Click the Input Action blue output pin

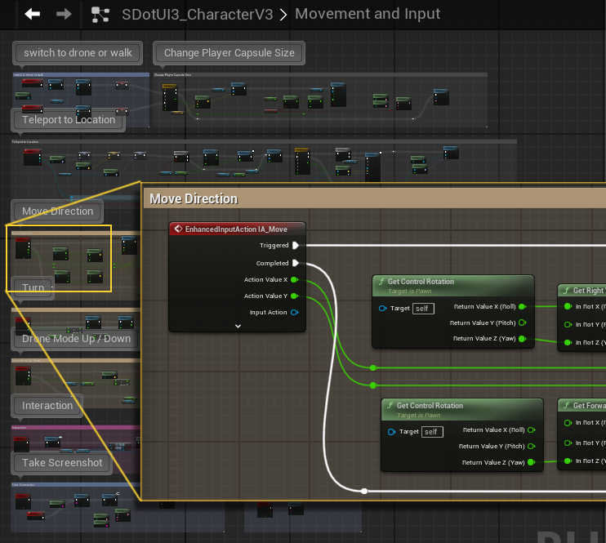295,312
